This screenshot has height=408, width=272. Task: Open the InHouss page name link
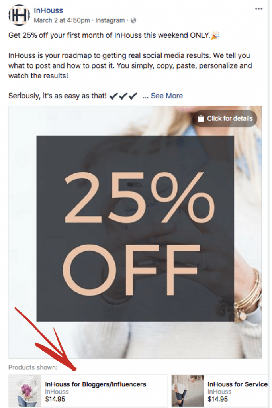point(48,10)
